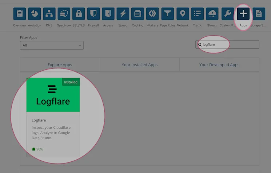Select the SSL/TLS padlock icon
This screenshot has width=271, height=173.
(x=79, y=14)
